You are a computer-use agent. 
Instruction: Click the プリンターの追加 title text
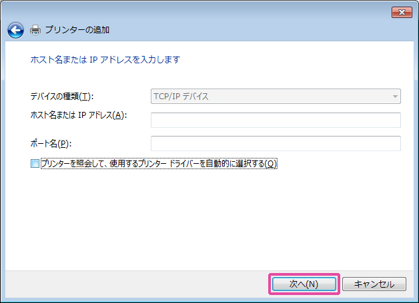[x=77, y=30]
